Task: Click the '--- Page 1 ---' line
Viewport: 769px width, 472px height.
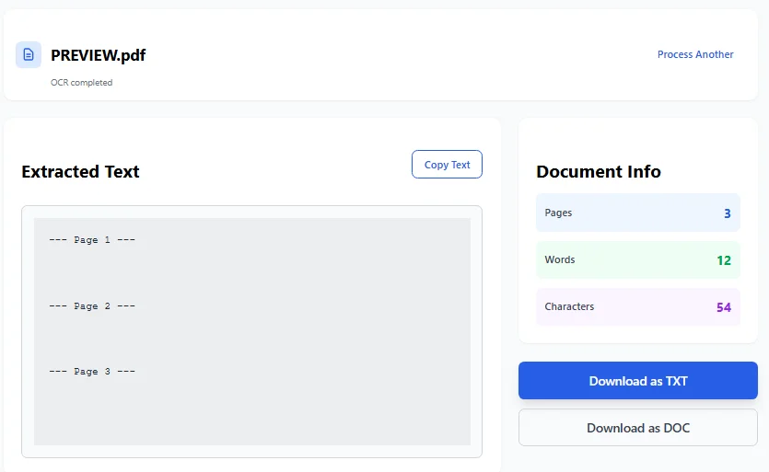Action: [x=92, y=239]
